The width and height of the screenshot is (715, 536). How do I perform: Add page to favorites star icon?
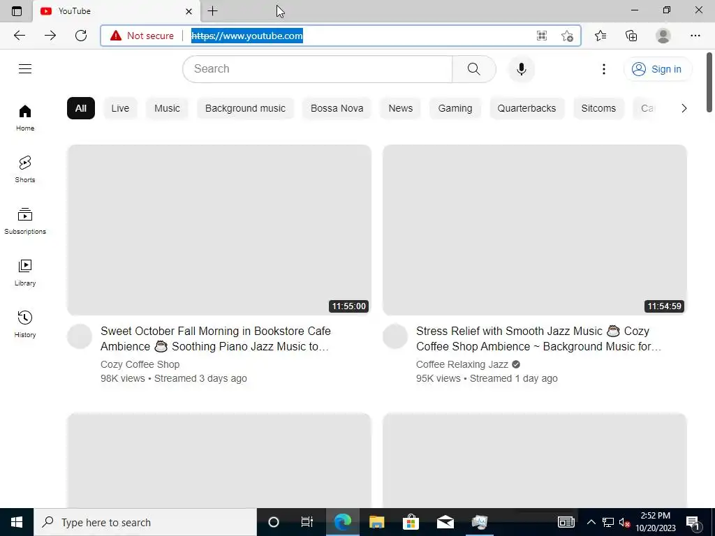tap(567, 36)
